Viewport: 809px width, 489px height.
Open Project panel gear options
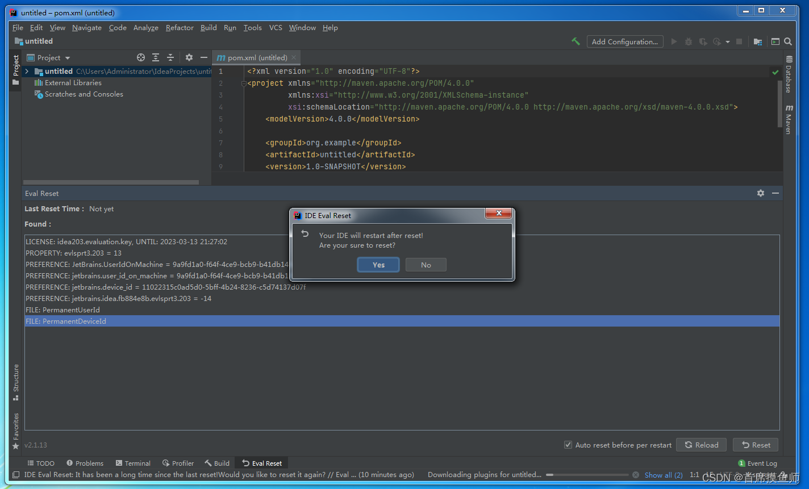189,57
